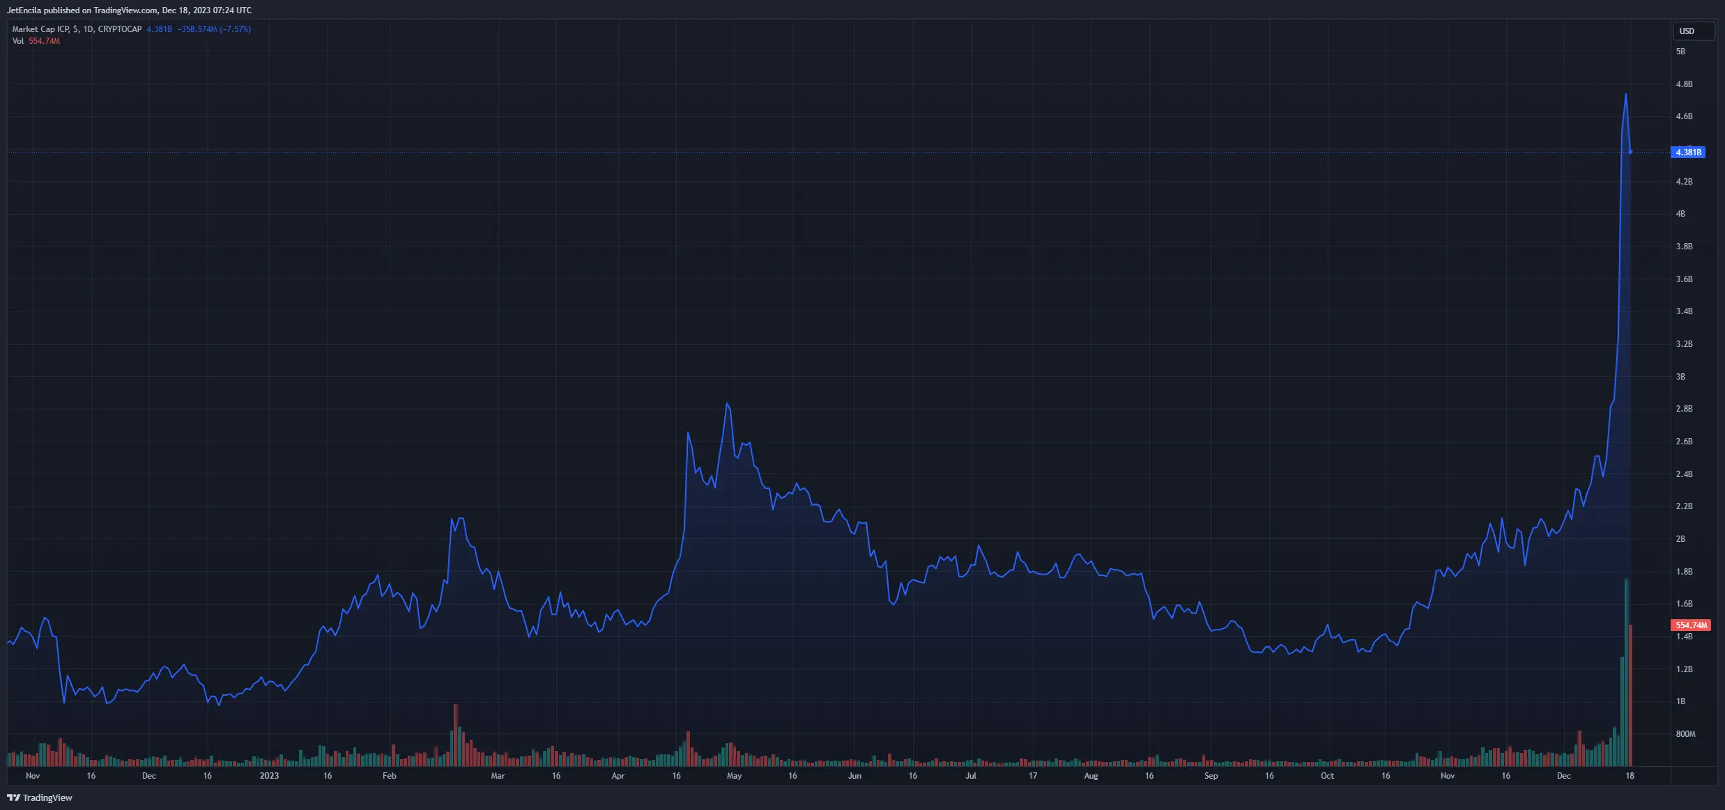The height and width of the screenshot is (810, 1725).
Task: Click the 5B label on price scale
Action: 1680,52
